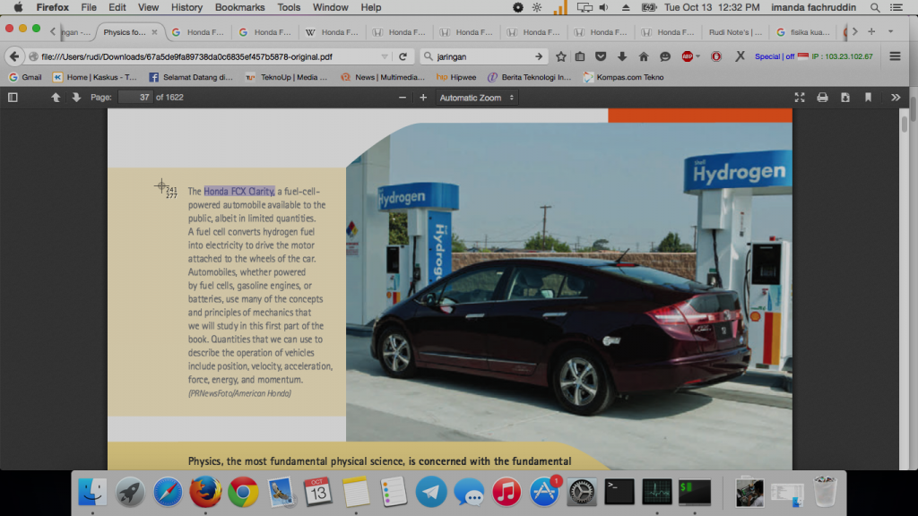Open the Automatic Zoom dropdown
Image resolution: width=918 pixels, height=516 pixels.
(476, 98)
